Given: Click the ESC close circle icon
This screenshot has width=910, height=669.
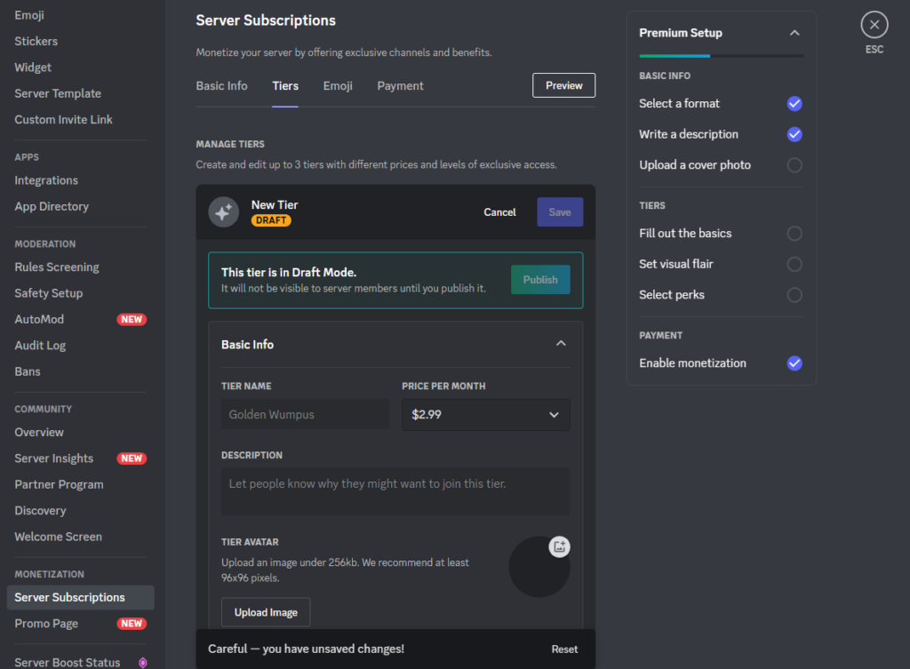Looking at the screenshot, I should click(874, 25).
